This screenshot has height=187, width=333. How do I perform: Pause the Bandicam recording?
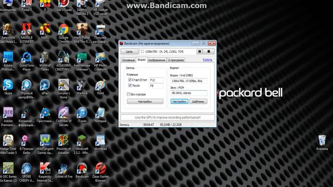coord(199,51)
